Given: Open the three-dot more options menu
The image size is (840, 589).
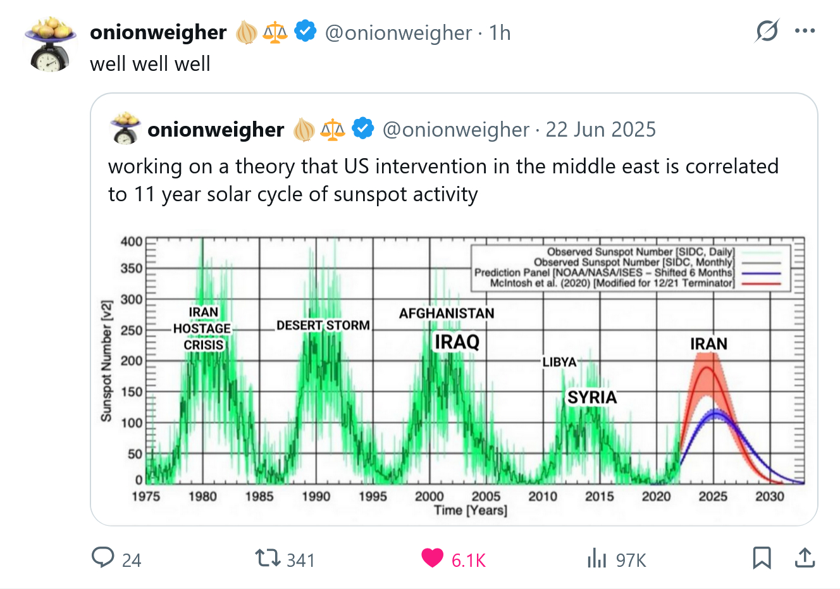Looking at the screenshot, I should click(805, 31).
